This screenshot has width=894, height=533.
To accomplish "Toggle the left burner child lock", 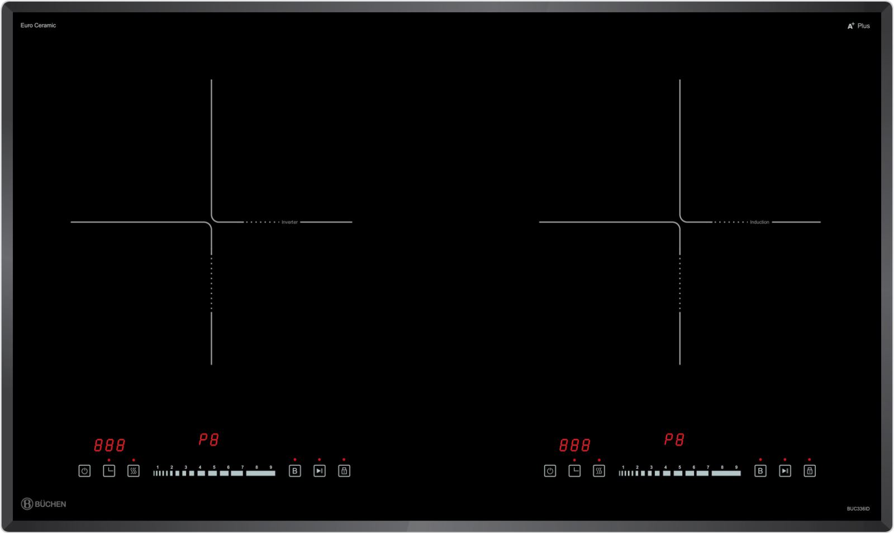I will tap(344, 471).
